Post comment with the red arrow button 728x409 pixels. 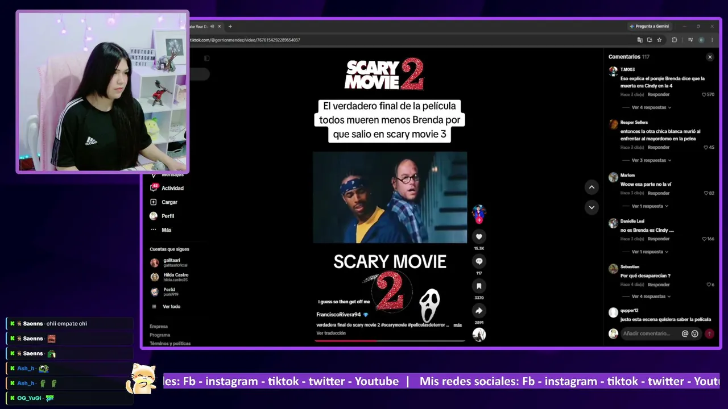(x=709, y=333)
